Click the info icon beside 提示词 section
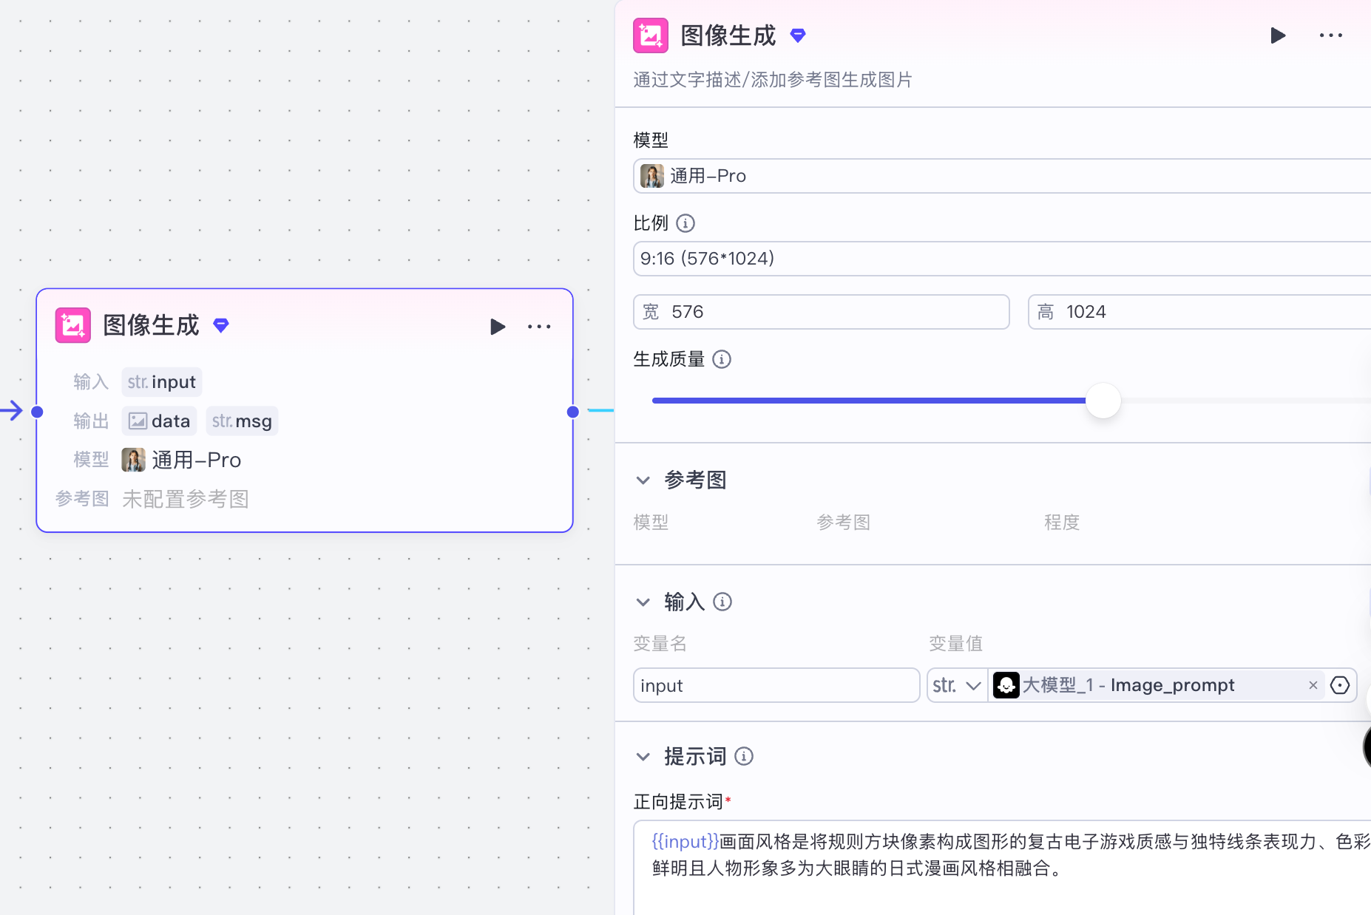This screenshot has width=1371, height=915. pyautogui.click(x=744, y=756)
